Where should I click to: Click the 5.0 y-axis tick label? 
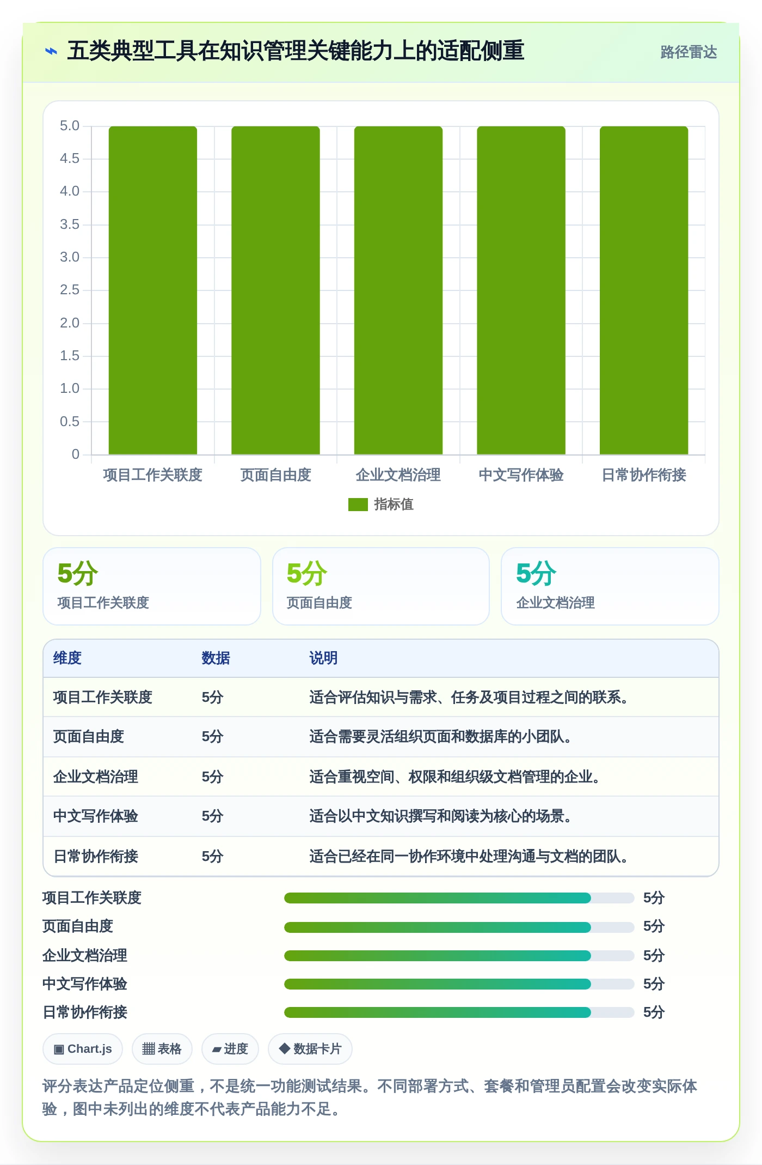pos(70,126)
